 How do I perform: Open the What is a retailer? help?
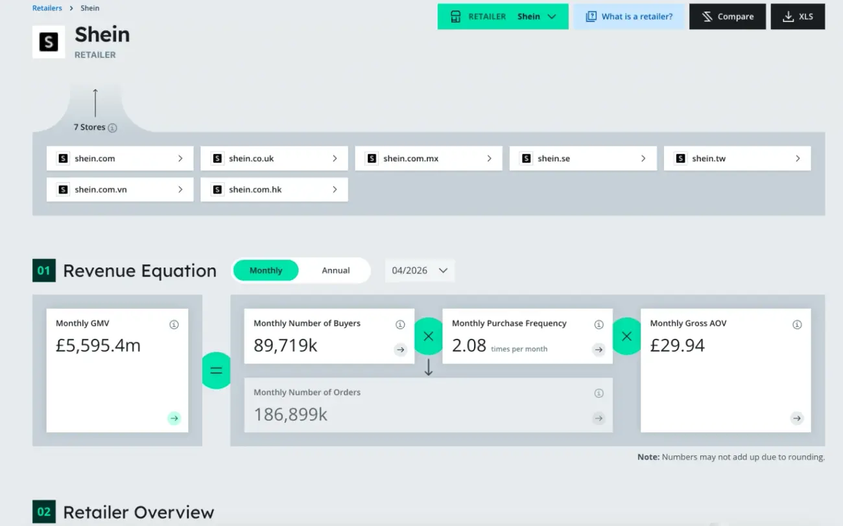(x=628, y=17)
